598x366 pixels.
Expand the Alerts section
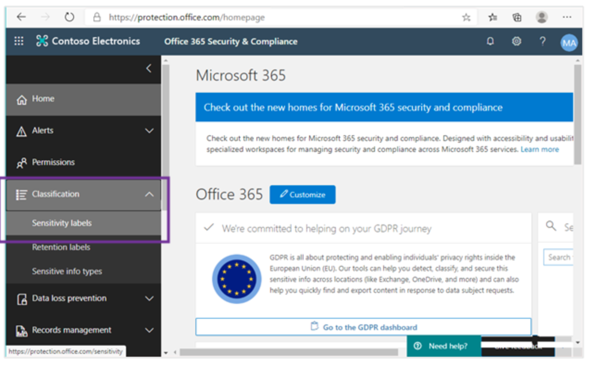point(149,131)
